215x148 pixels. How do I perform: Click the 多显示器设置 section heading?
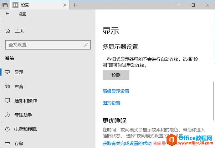pyautogui.click(x=120, y=47)
